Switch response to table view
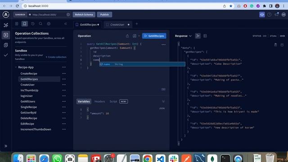This screenshot has width=288, height=162. click(x=205, y=36)
